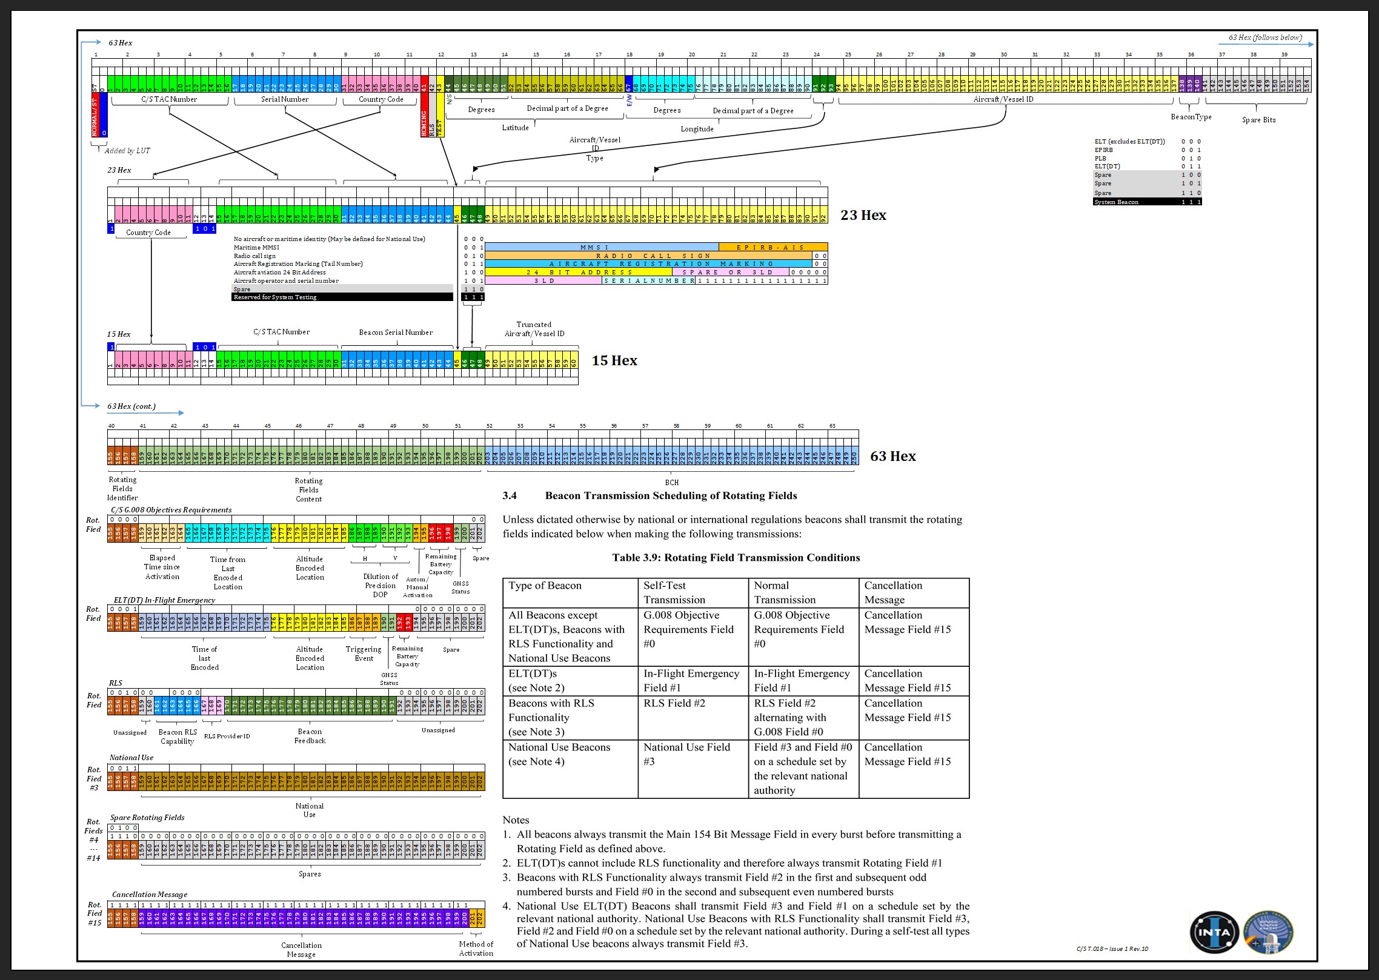
Task: Click 'C/S G.008 Objectives Requirements' title
Action: click(171, 510)
